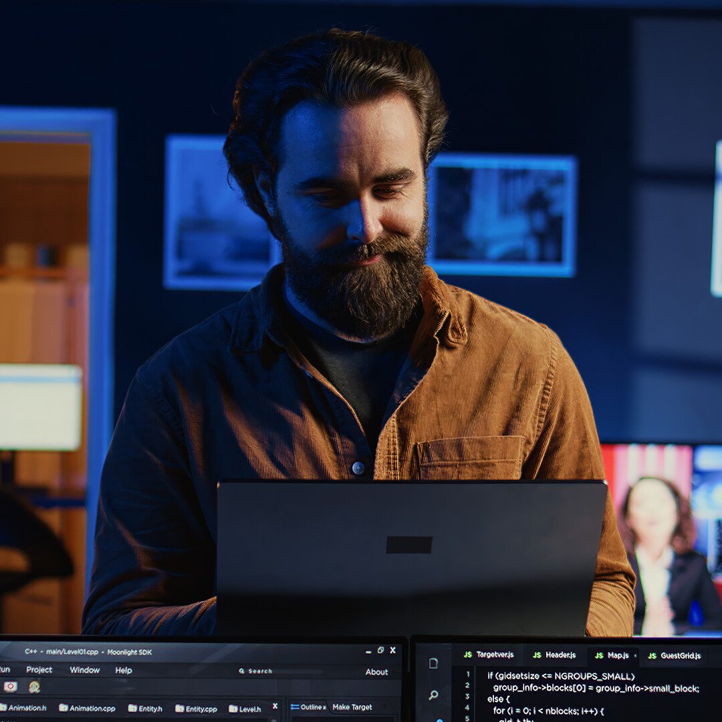Screen dimensions: 722x722
Task: Select the Header.js tab
Action: [x=554, y=655]
